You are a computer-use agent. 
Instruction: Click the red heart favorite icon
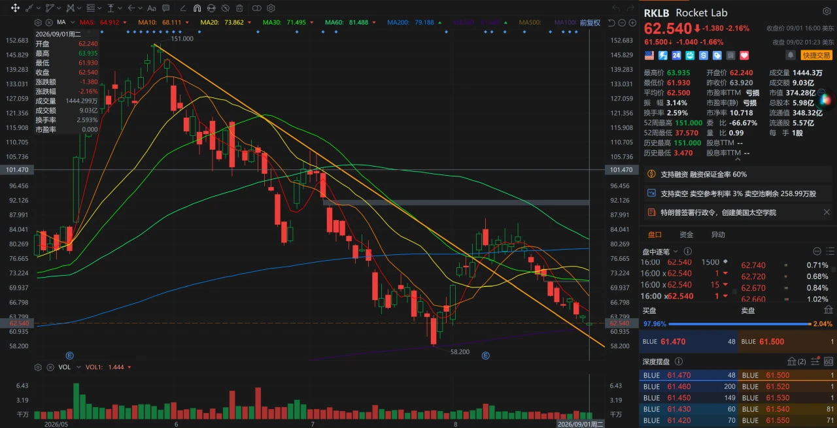point(744,56)
